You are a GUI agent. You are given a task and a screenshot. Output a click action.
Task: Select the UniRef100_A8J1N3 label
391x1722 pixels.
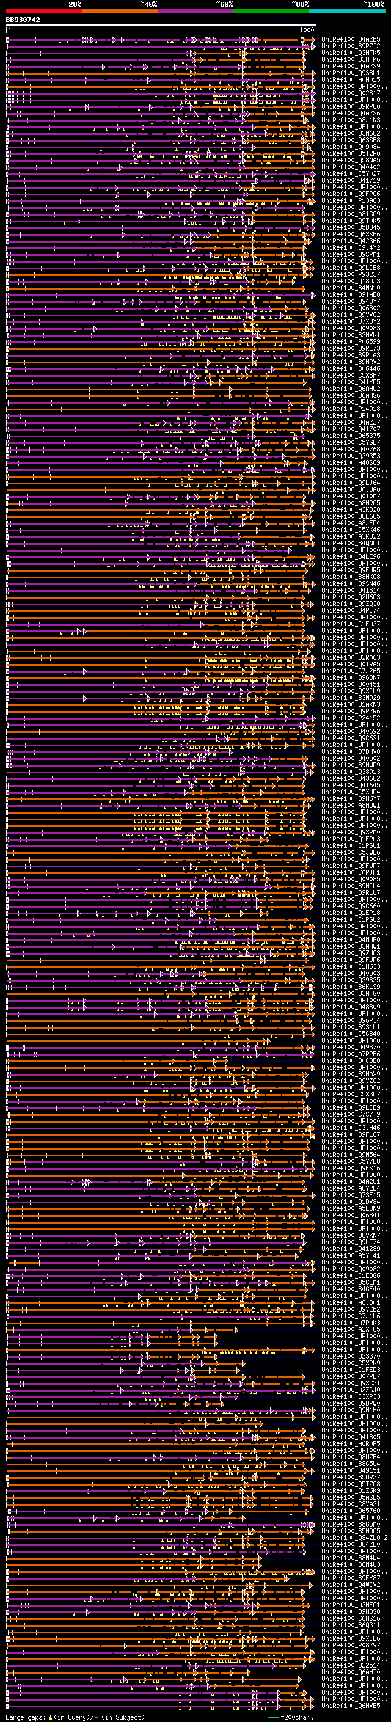tap(351, 120)
